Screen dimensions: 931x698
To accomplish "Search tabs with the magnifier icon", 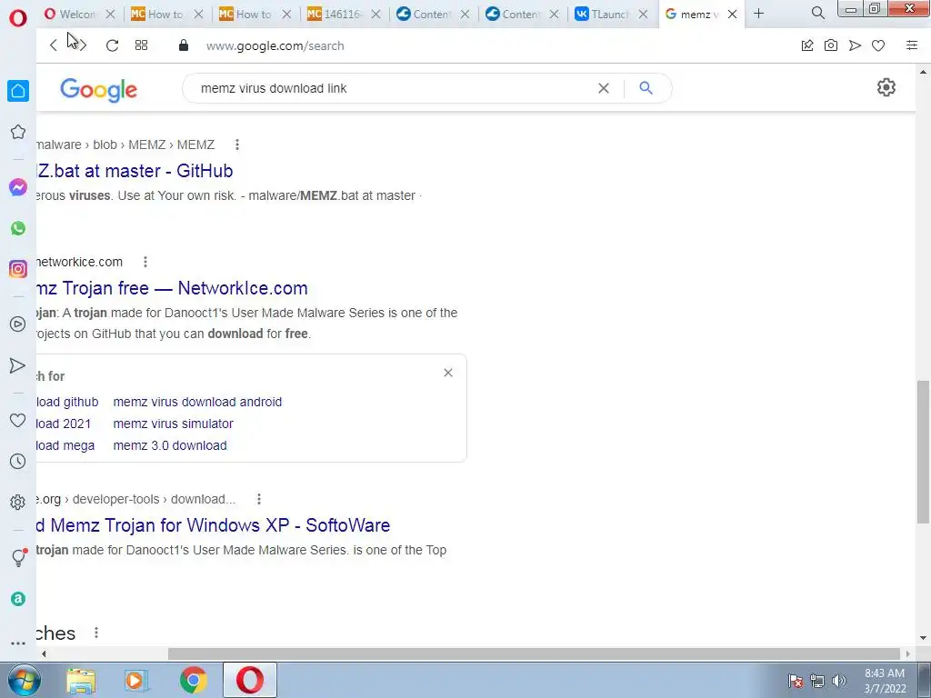I will pyautogui.click(x=817, y=13).
